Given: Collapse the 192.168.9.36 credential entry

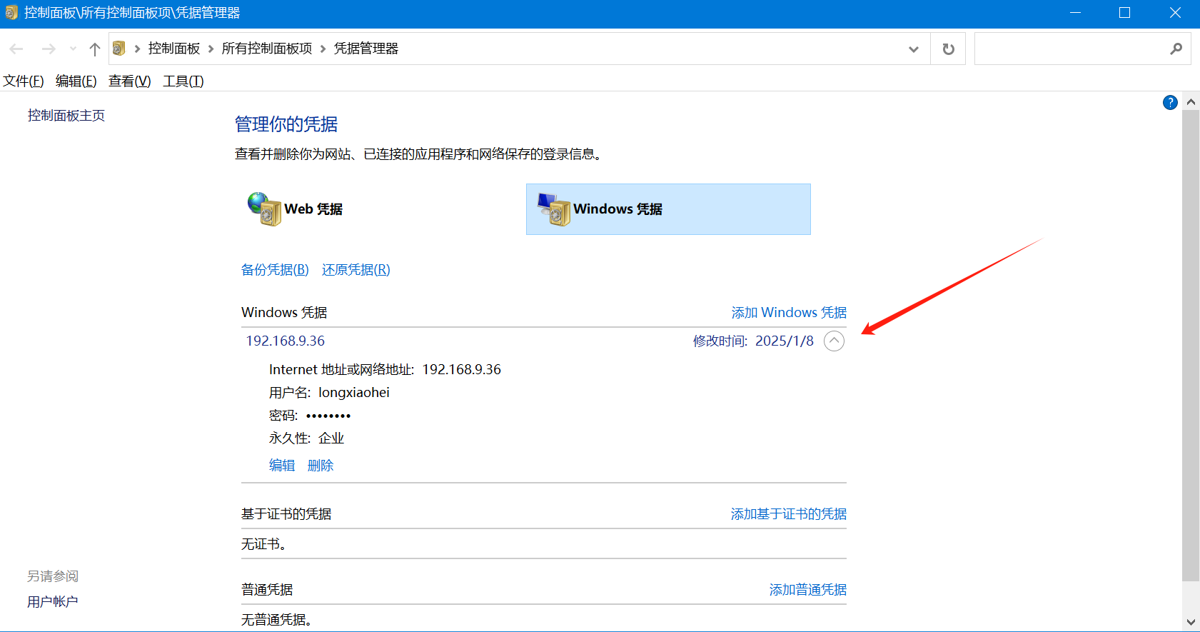Looking at the screenshot, I should pyautogui.click(x=834, y=341).
